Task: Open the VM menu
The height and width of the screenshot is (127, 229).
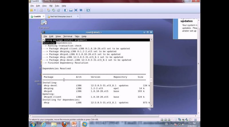Action: click(x=51, y=6)
